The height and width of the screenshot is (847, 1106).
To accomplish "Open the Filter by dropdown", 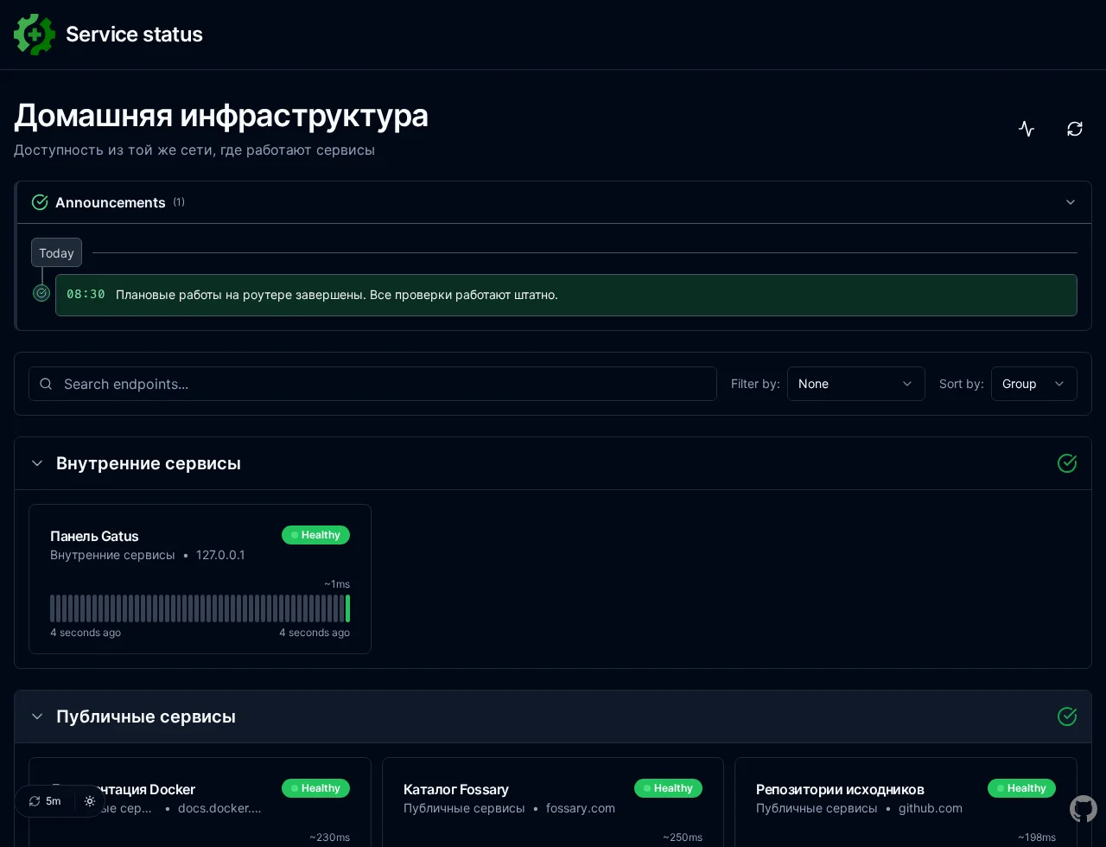I will pos(856,384).
